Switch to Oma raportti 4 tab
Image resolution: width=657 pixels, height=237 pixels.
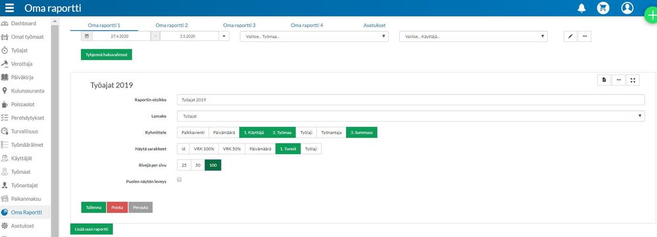point(306,25)
